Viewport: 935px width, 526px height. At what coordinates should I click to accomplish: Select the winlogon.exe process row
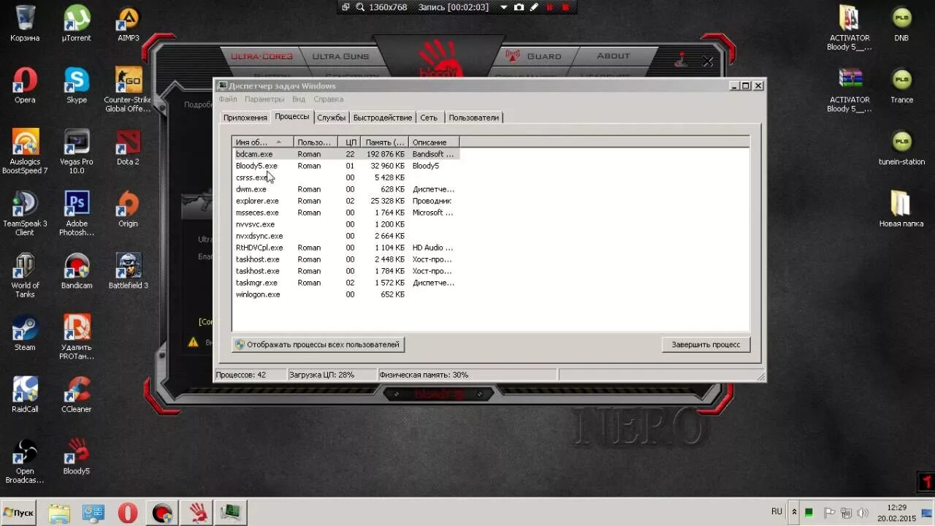(x=346, y=294)
